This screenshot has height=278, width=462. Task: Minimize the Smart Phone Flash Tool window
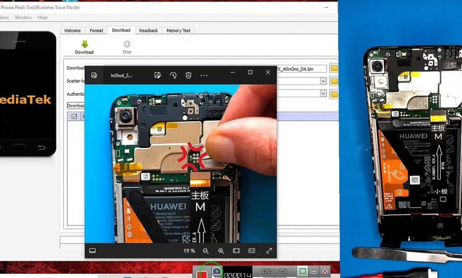(326, 7)
